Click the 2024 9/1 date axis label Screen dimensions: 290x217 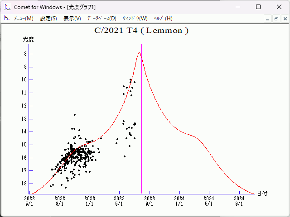pos(239,201)
